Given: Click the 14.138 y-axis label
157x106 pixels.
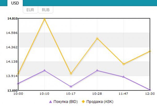Looking at the screenshot, I should (x=12, y=62).
